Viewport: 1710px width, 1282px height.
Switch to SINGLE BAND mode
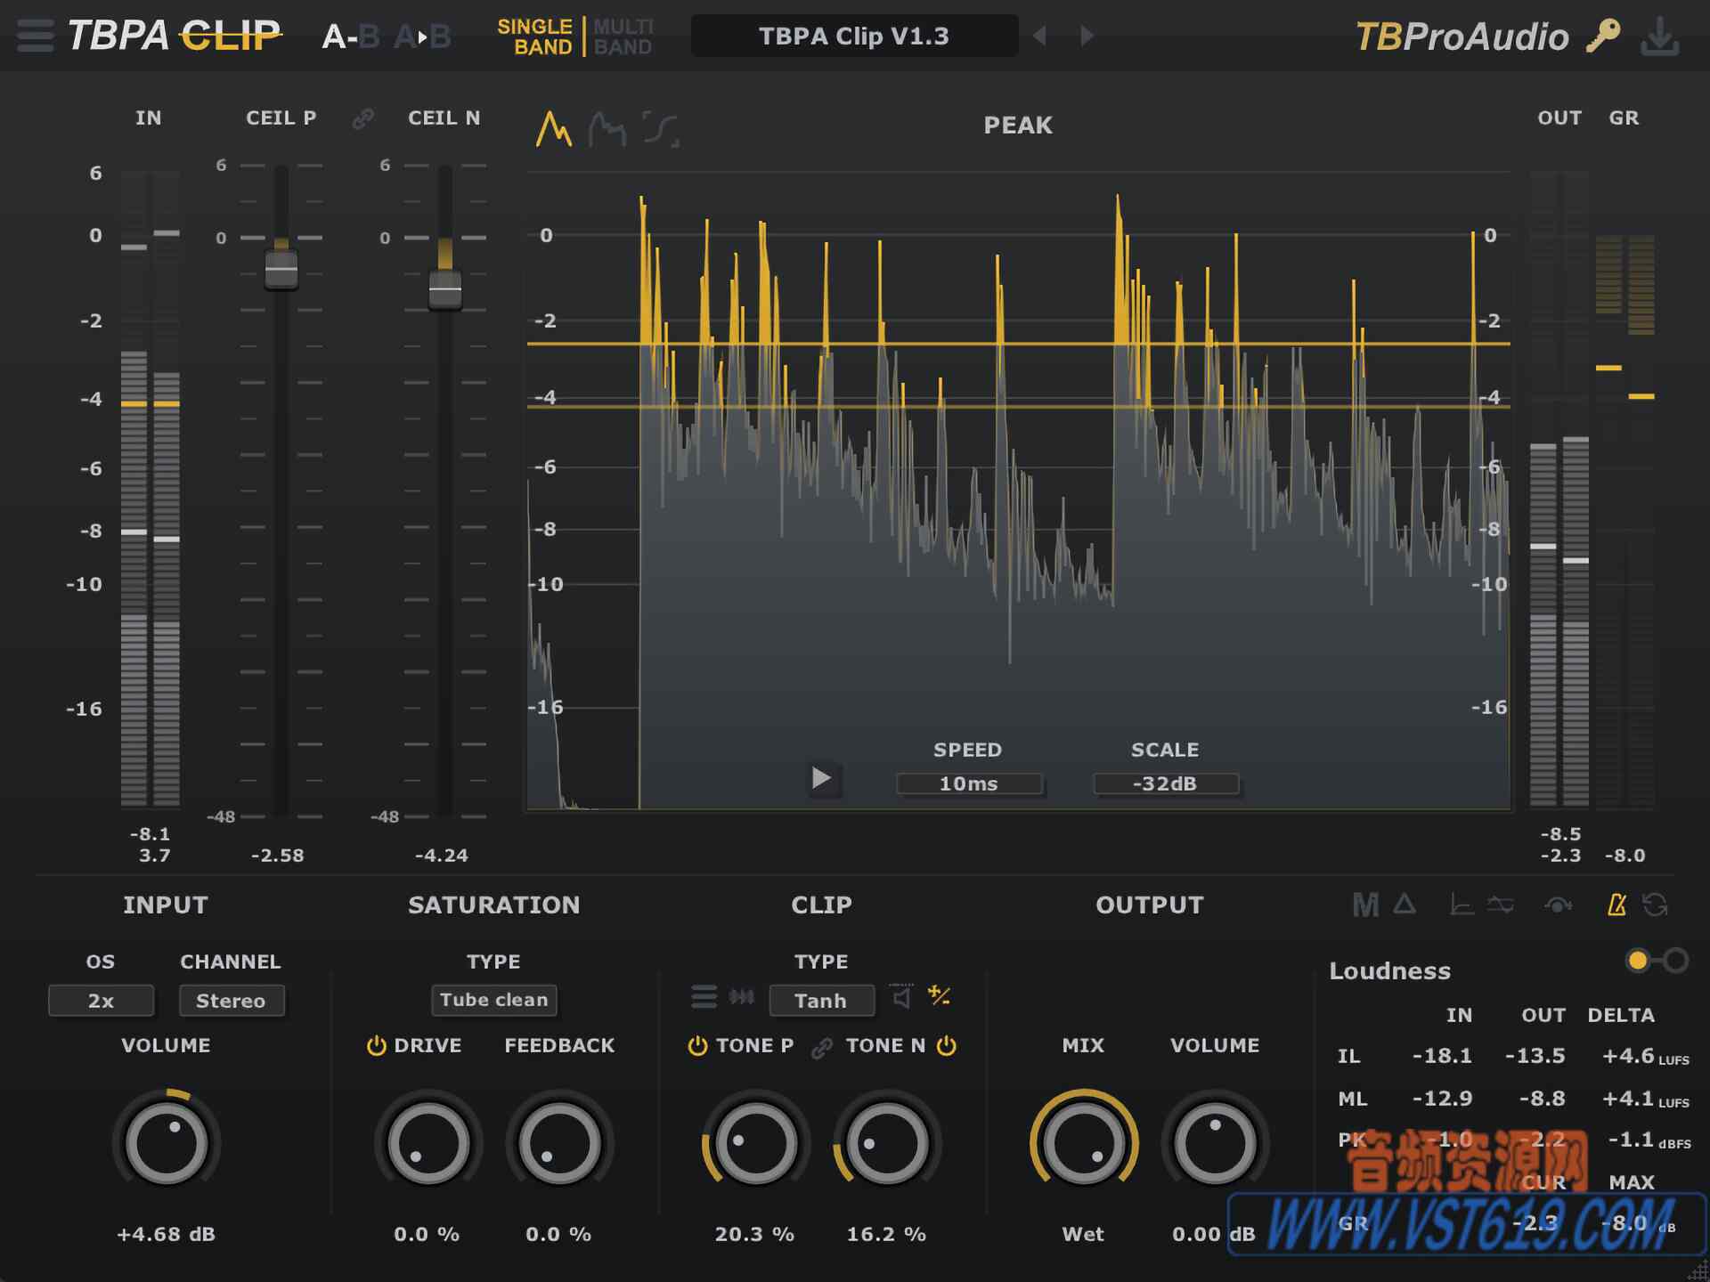pyautogui.click(x=534, y=37)
